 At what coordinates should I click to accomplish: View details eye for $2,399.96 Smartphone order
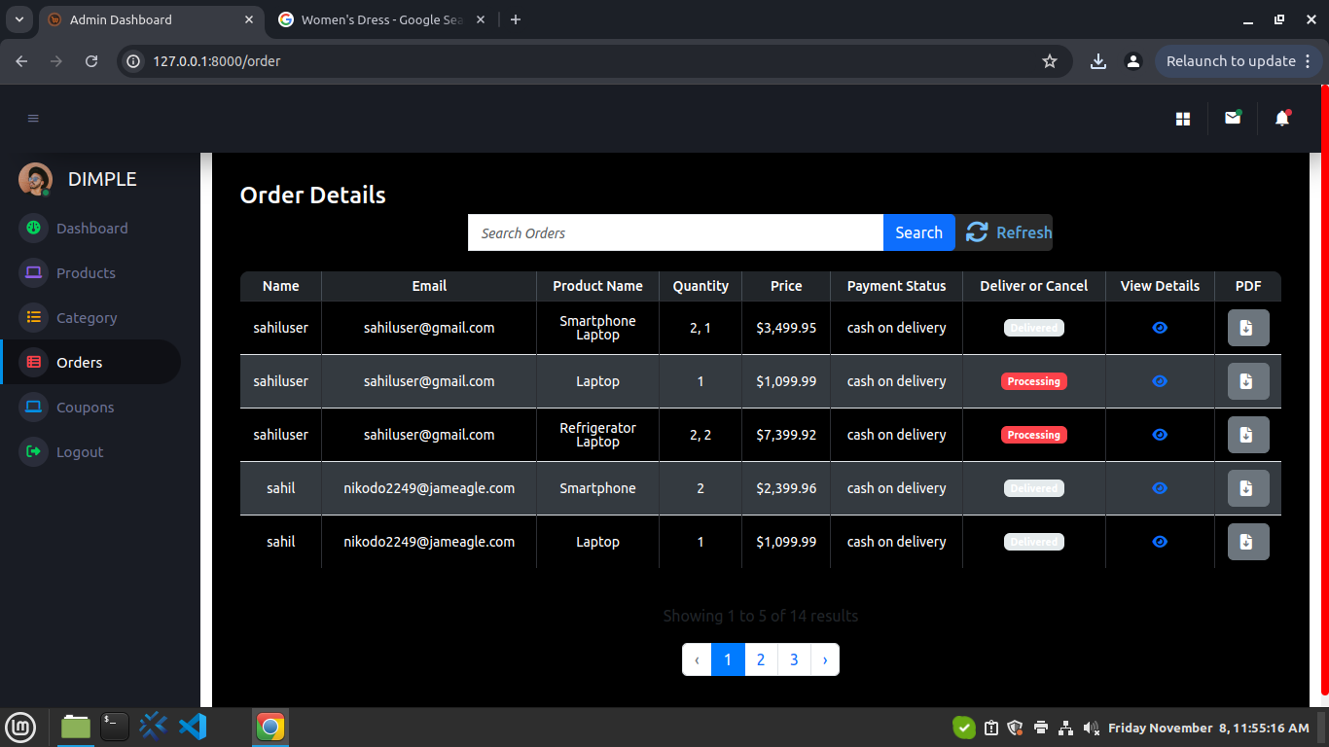click(x=1160, y=488)
